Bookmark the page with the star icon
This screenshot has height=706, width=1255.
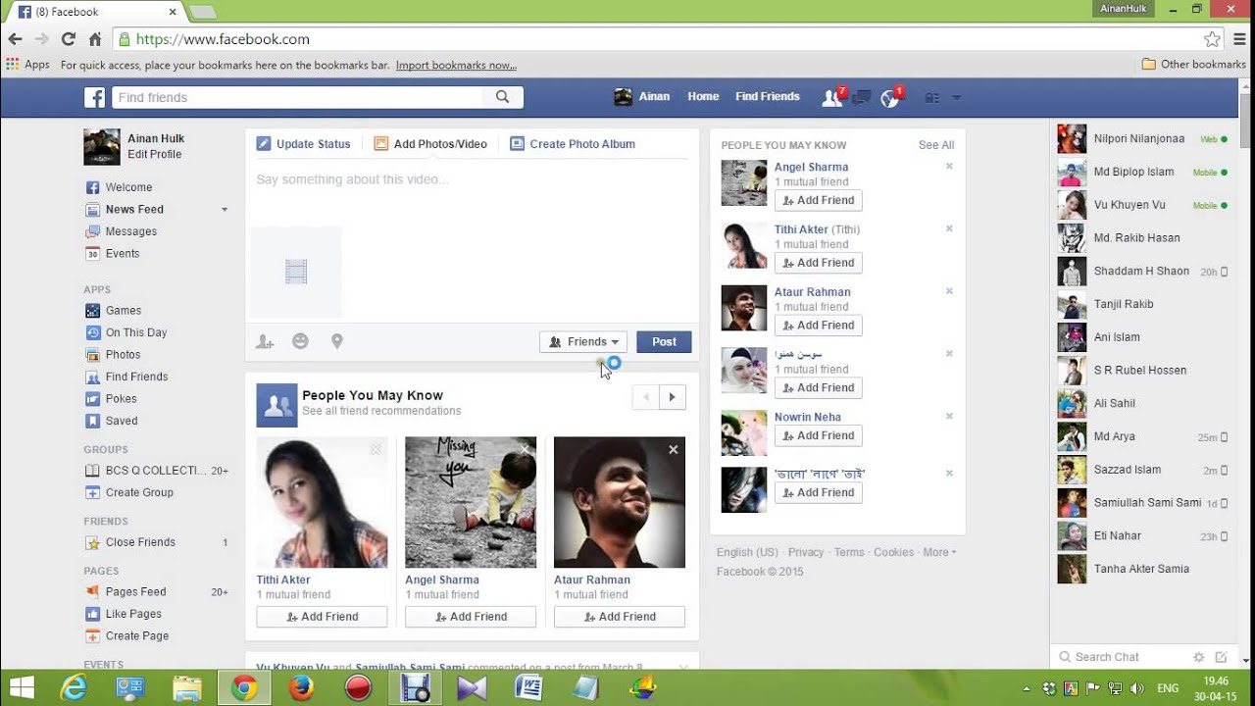click(x=1212, y=39)
